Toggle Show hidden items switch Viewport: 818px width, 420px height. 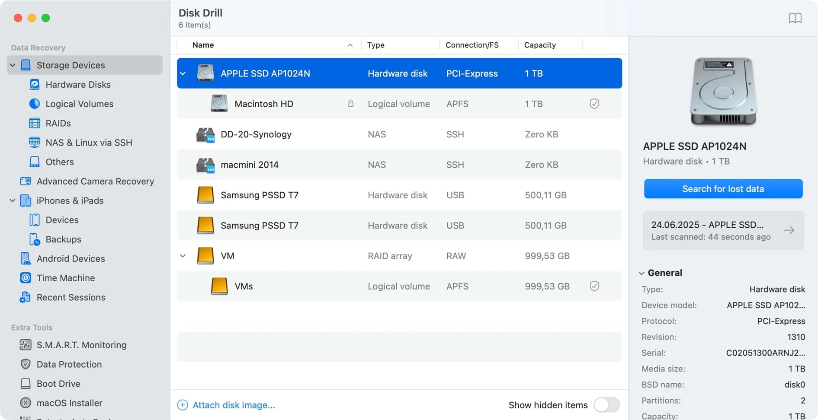click(607, 405)
